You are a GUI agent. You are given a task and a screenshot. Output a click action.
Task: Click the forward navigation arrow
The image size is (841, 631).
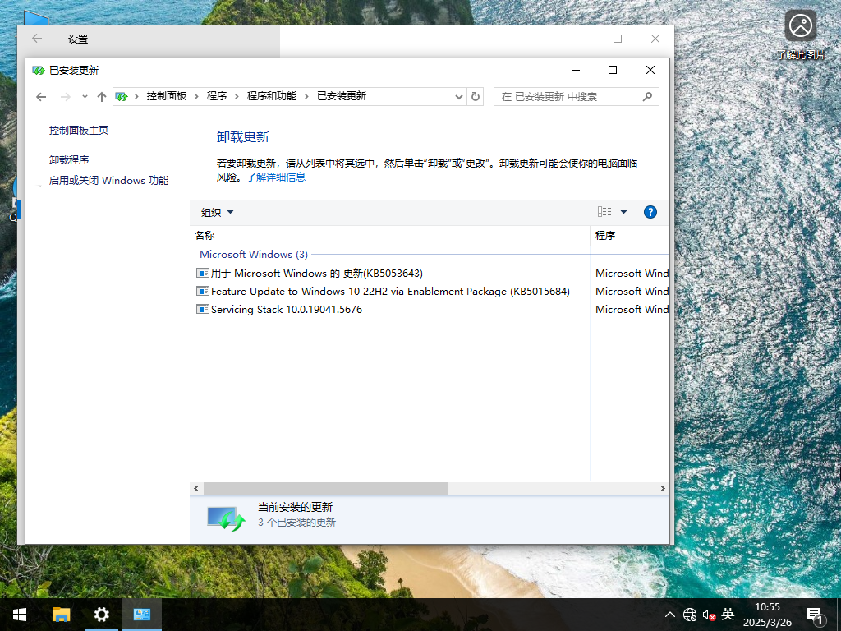pyautogui.click(x=64, y=96)
